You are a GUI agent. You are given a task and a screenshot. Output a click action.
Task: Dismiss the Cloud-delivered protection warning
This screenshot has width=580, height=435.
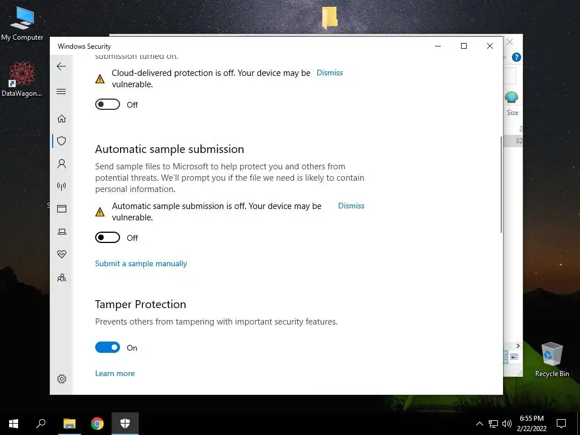330,73
